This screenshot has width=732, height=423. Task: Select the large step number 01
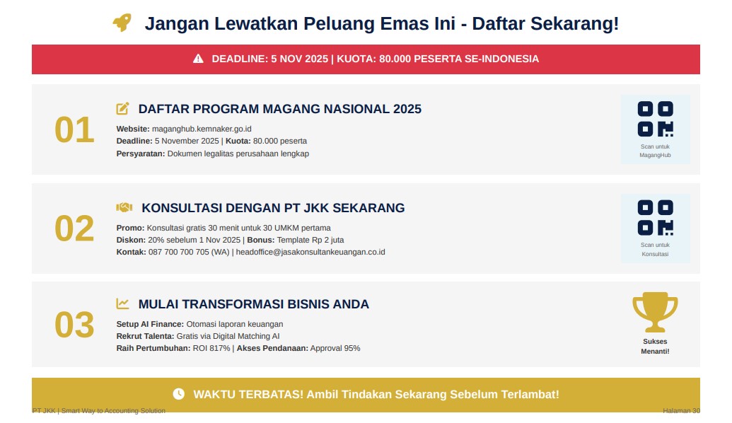click(x=74, y=131)
